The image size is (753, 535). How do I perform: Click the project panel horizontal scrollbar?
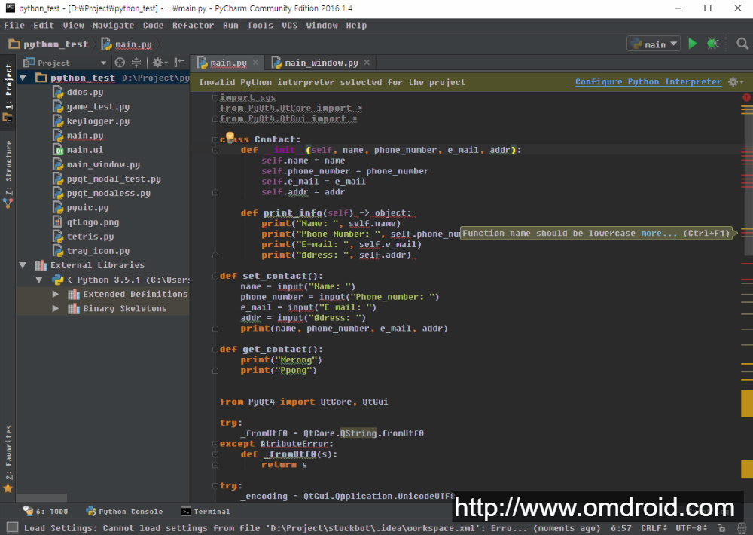(41, 497)
